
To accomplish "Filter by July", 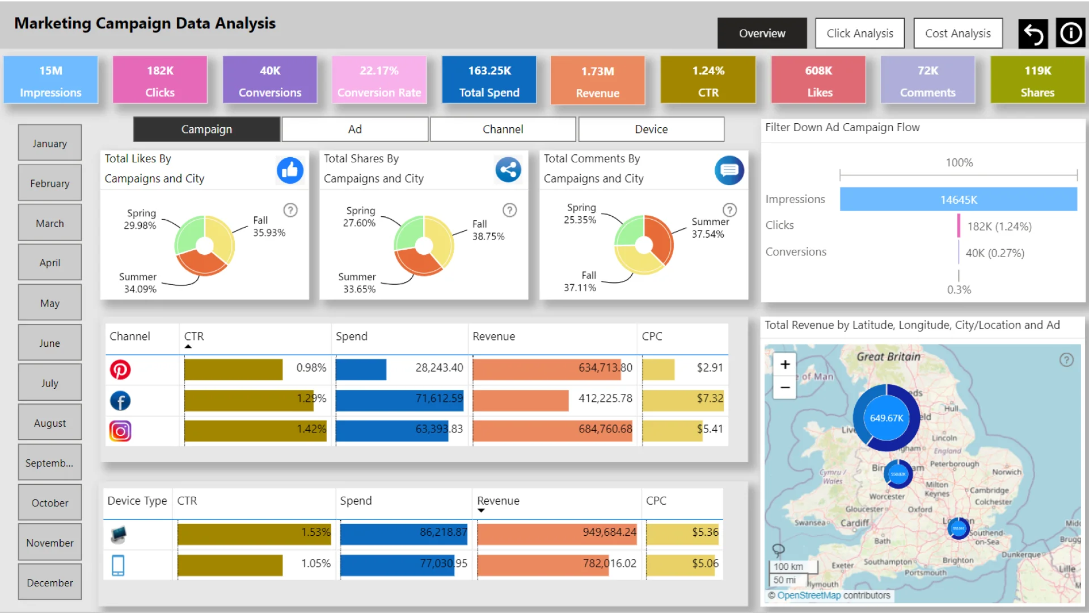I will point(50,383).
